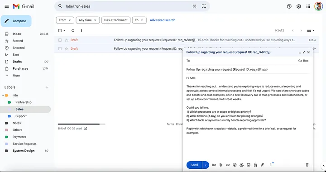The height and width of the screenshot is (172, 326).
Task: Open more send options arrow
Action: 206,165
